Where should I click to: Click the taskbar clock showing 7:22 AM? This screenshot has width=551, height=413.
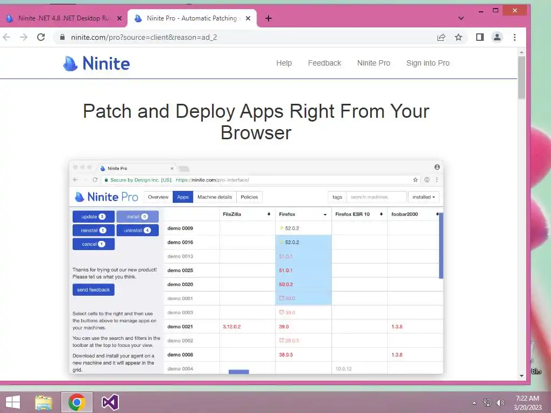527,403
